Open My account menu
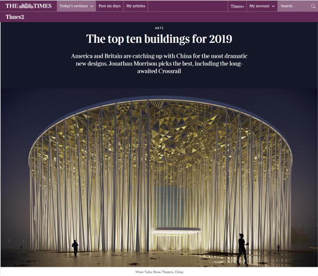The height and width of the screenshot is (276, 318). coord(262,6)
